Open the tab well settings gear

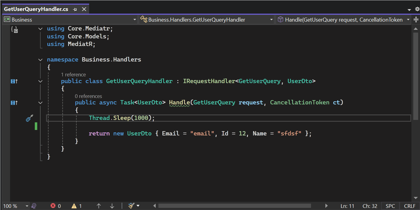417,9
